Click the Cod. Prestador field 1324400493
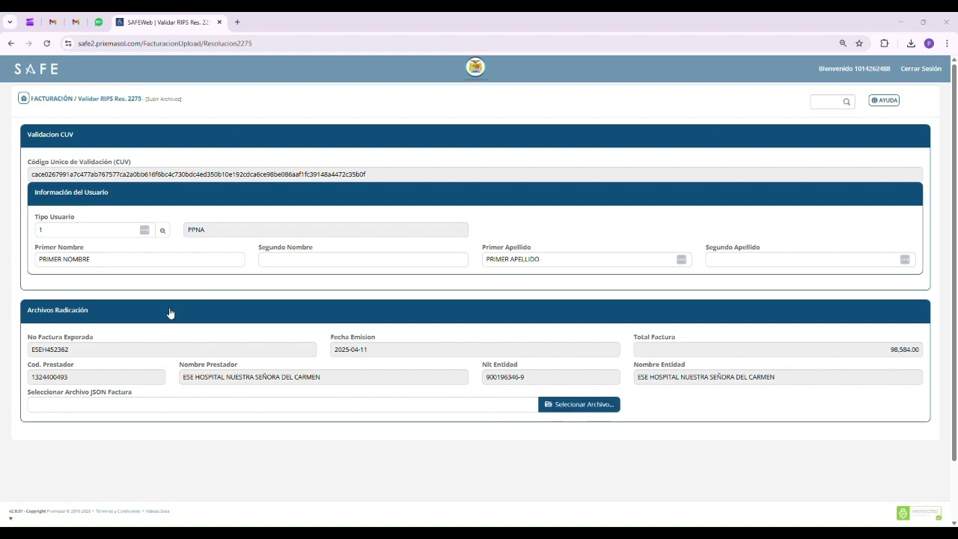 (97, 377)
